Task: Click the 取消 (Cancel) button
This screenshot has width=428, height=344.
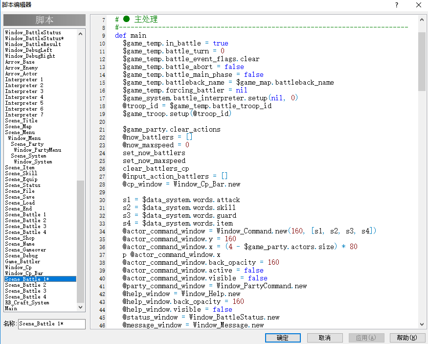Action: [x=325, y=338]
